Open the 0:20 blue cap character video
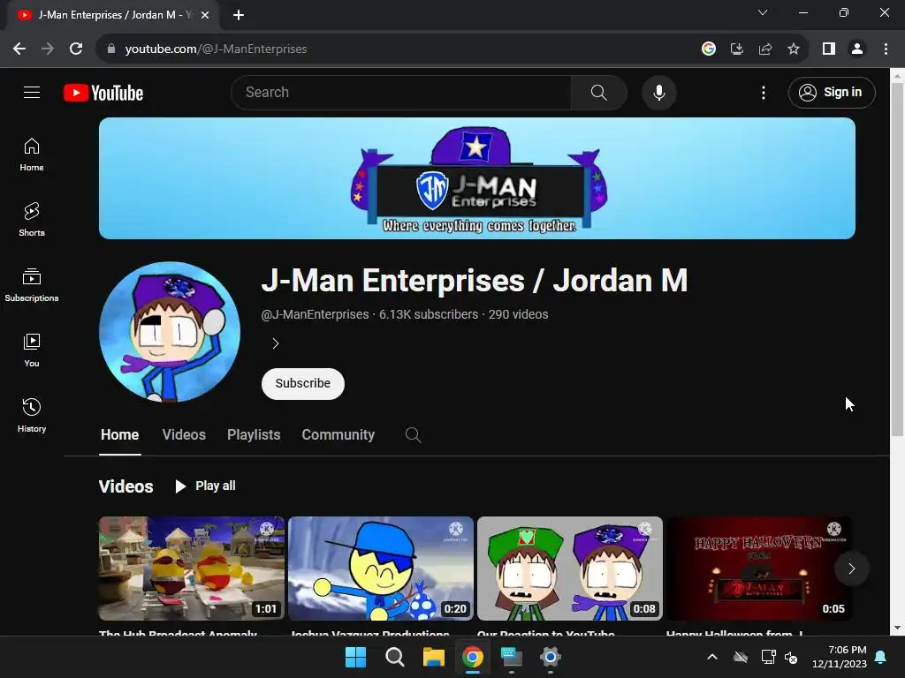The image size is (905, 678). (381, 569)
